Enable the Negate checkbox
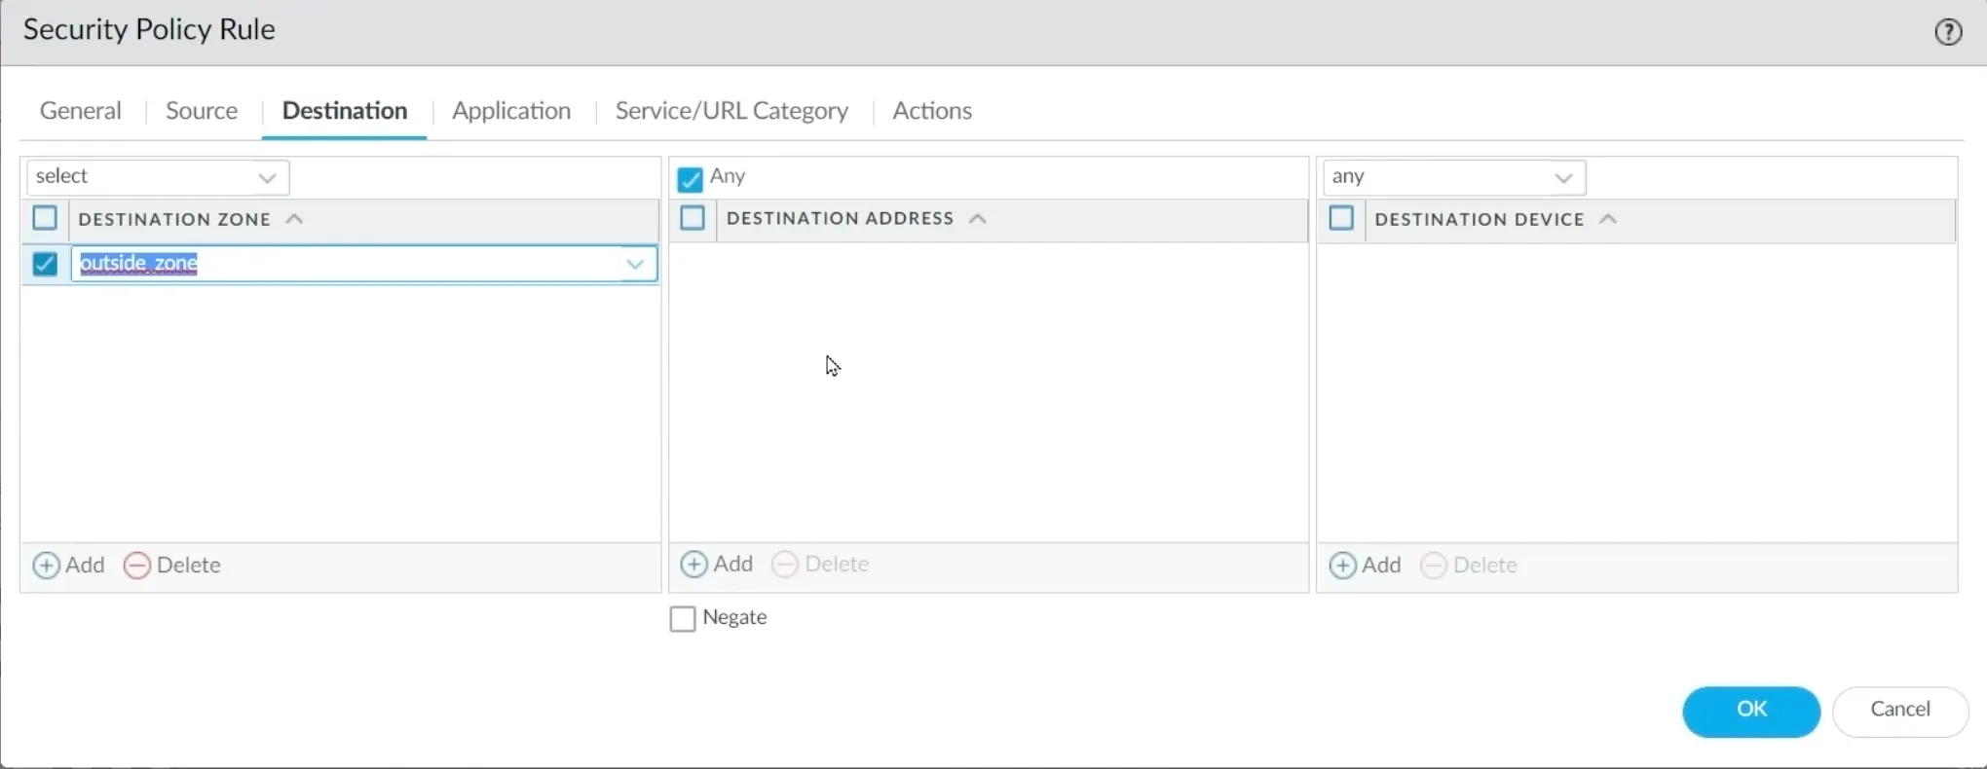The width and height of the screenshot is (1987, 769). coord(683,619)
